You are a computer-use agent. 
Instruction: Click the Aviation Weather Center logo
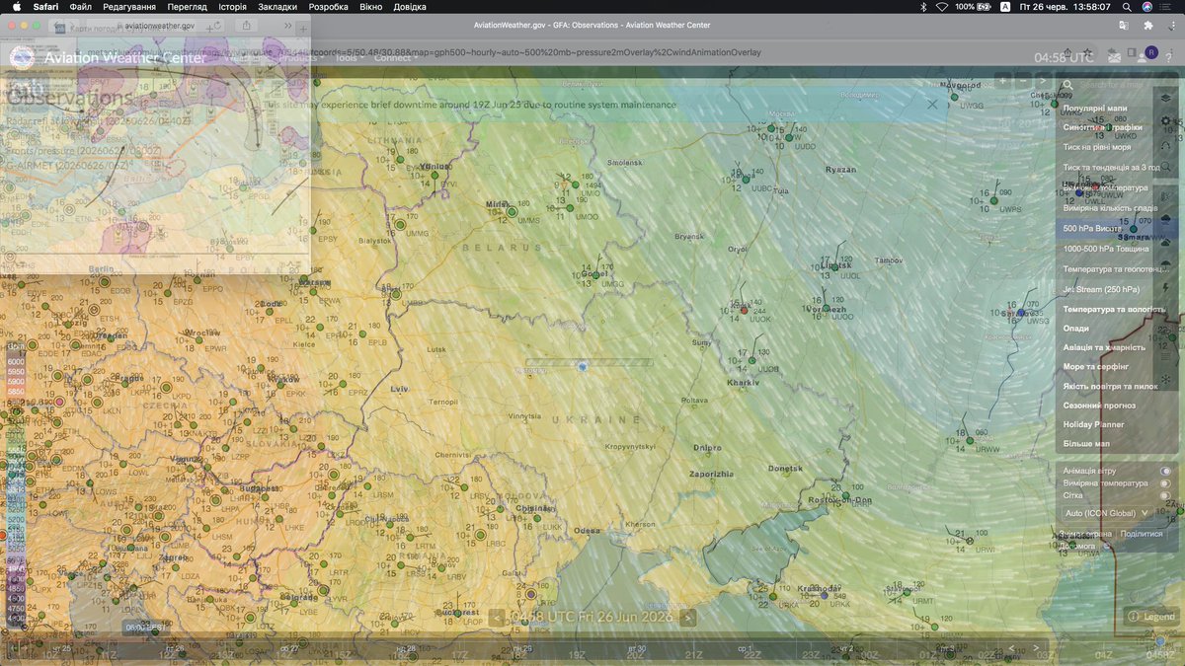click(x=22, y=57)
